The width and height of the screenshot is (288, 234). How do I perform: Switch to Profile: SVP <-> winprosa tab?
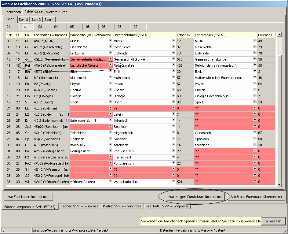[122, 206]
